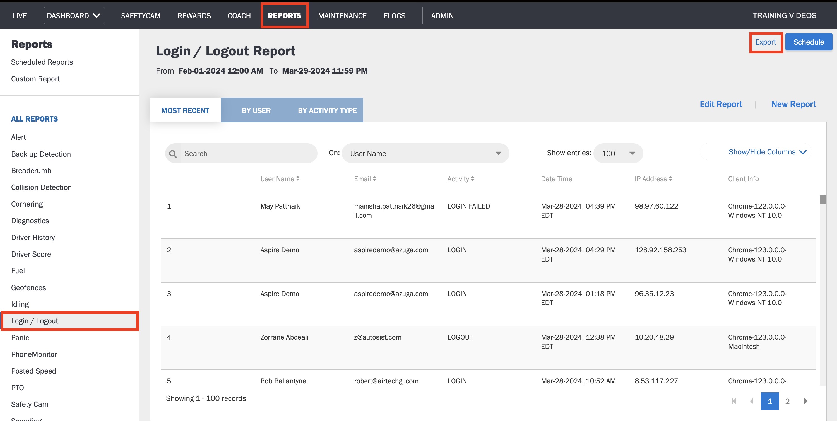
Task: Go to next page arrow
Action: (806, 401)
